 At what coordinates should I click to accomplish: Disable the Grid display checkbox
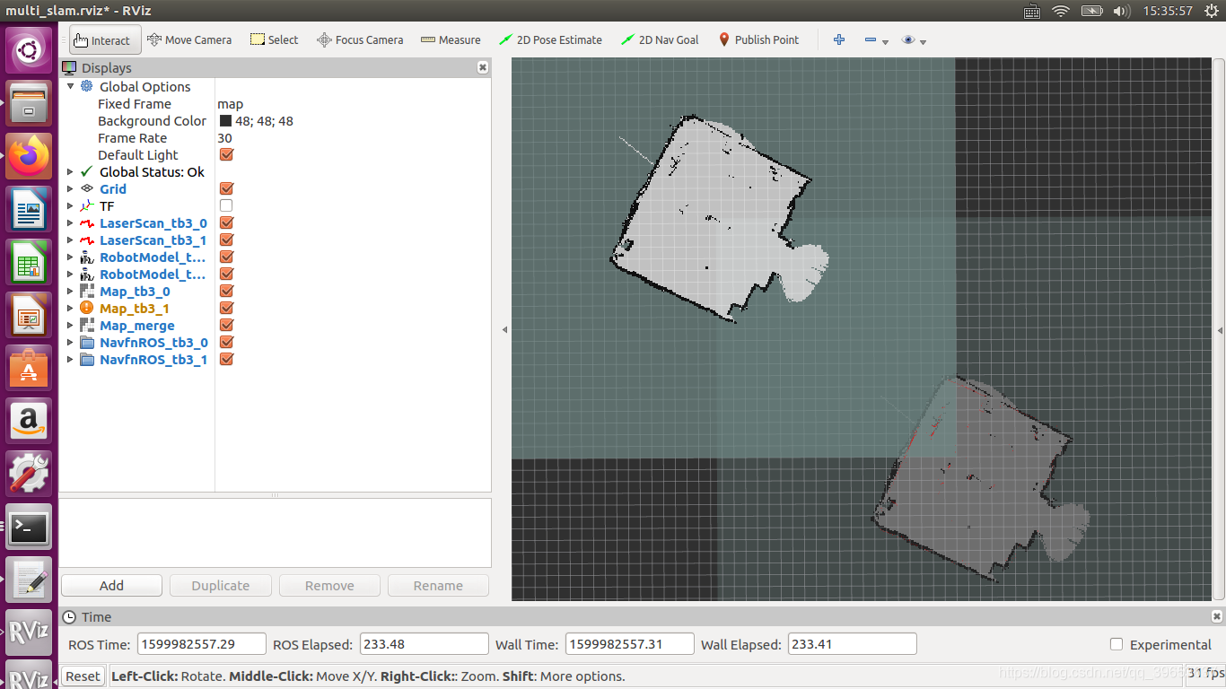coord(226,188)
